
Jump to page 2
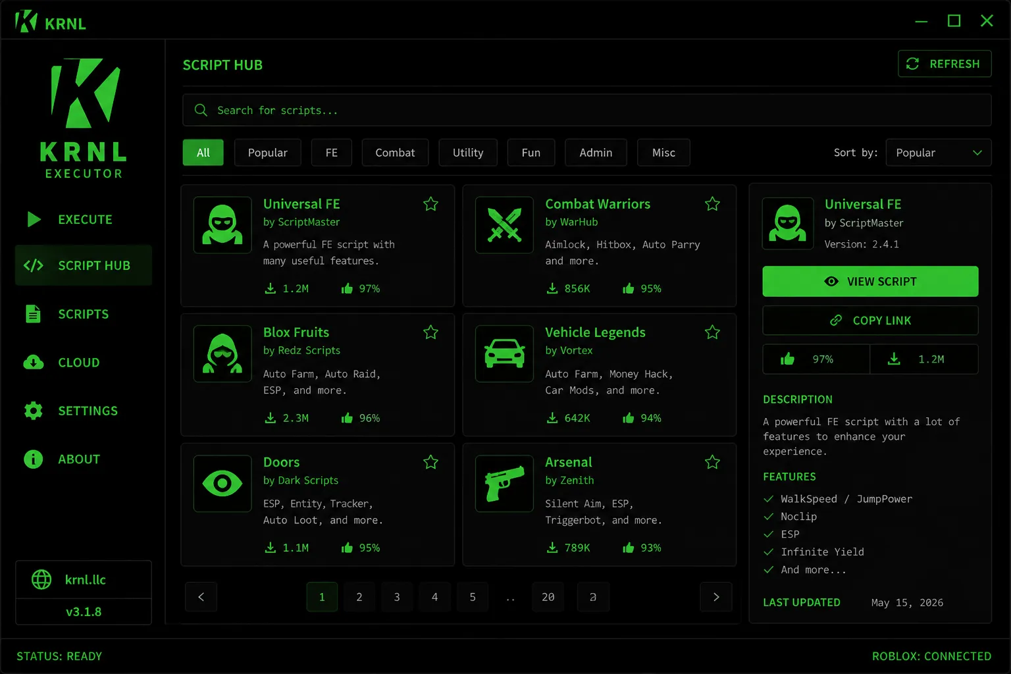coord(359,597)
